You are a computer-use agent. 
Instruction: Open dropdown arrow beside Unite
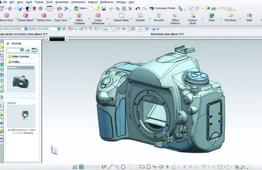221,19
